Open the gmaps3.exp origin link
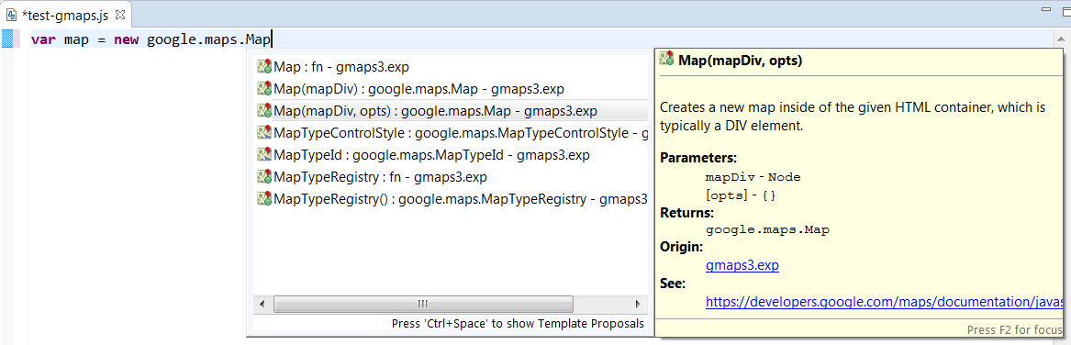The height and width of the screenshot is (345, 1071). click(x=742, y=265)
